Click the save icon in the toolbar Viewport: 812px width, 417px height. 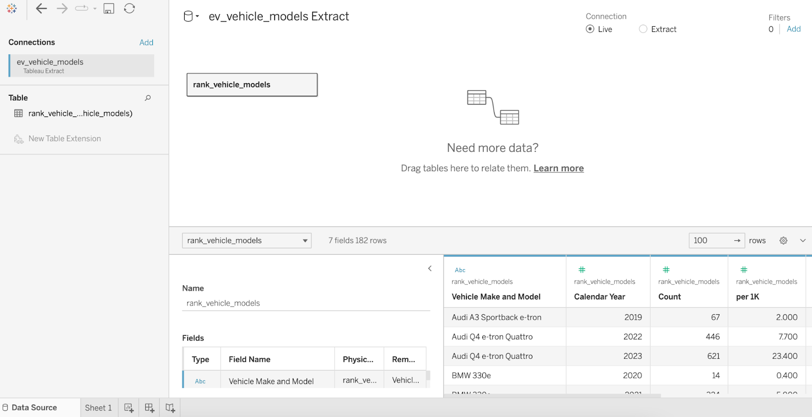(x=109, y=9)
